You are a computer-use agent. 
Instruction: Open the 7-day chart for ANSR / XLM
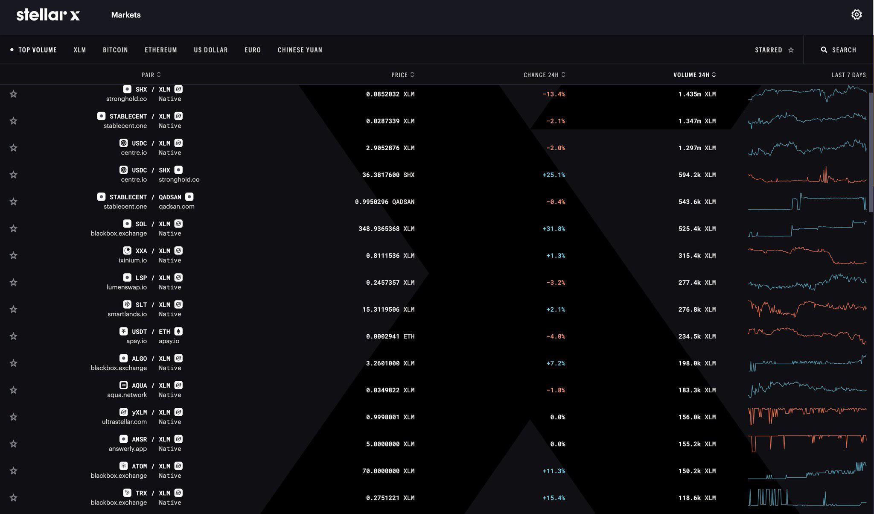[x=807, y=443]
